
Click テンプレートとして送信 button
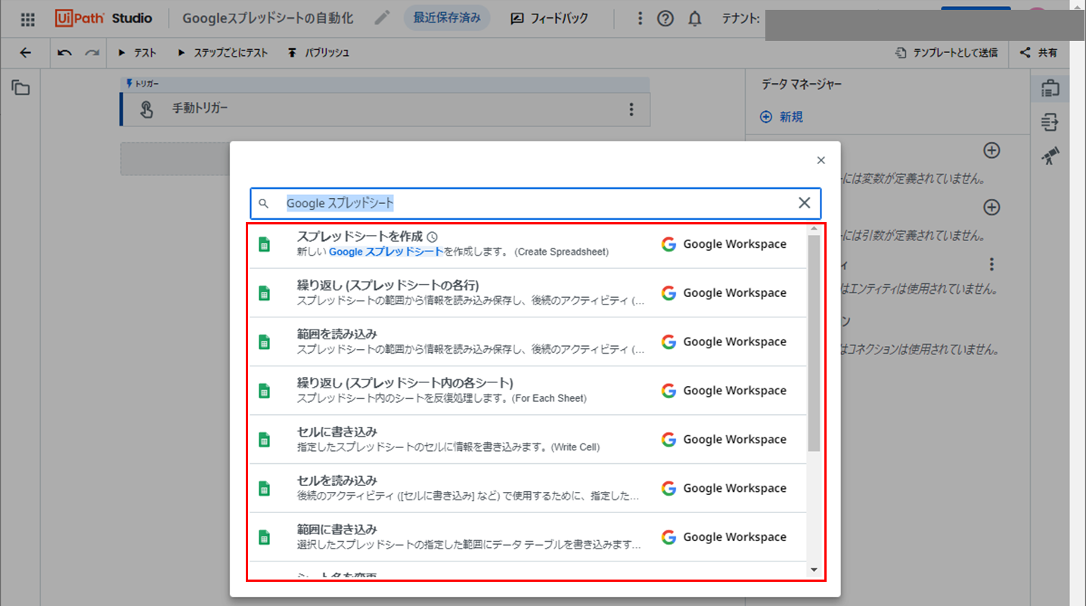[x=946, y=53]
